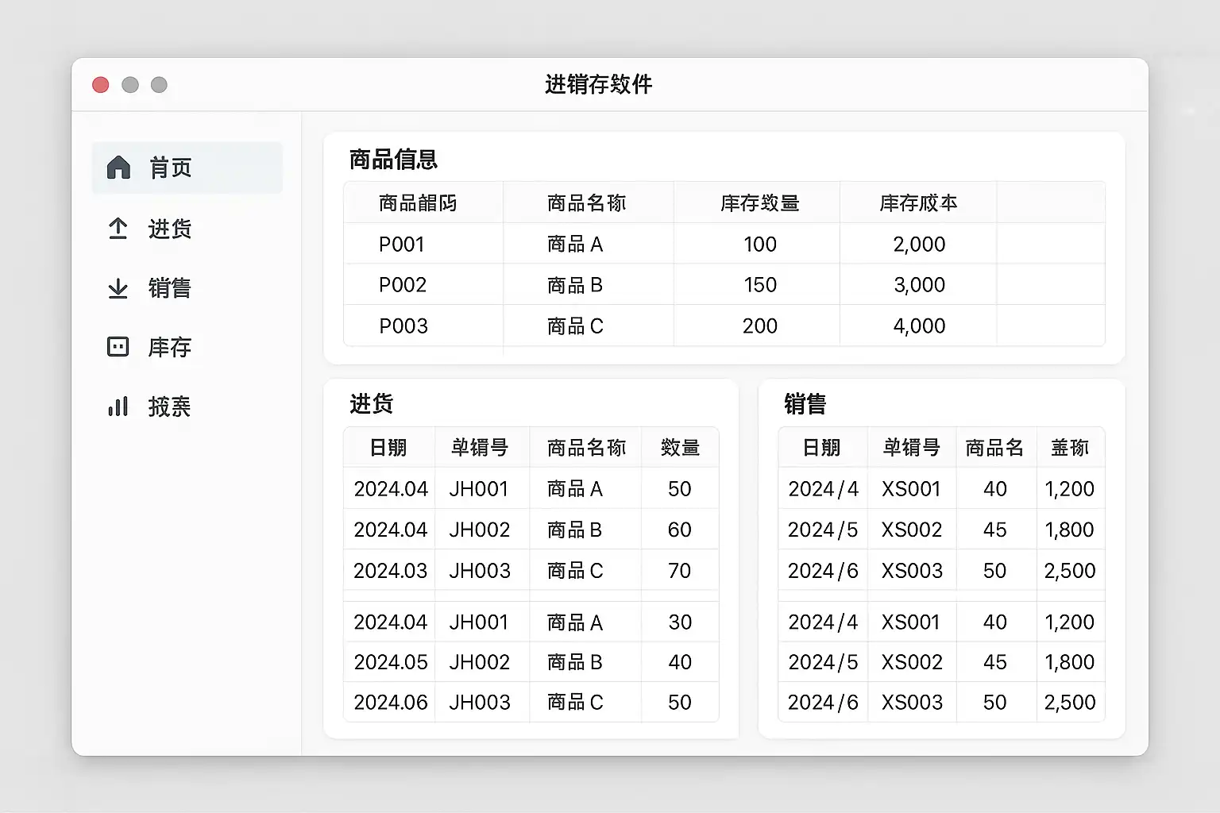Click JH003 in the 2024.06 row
This screenshot has width=1220, height=813.
point(480,703)
